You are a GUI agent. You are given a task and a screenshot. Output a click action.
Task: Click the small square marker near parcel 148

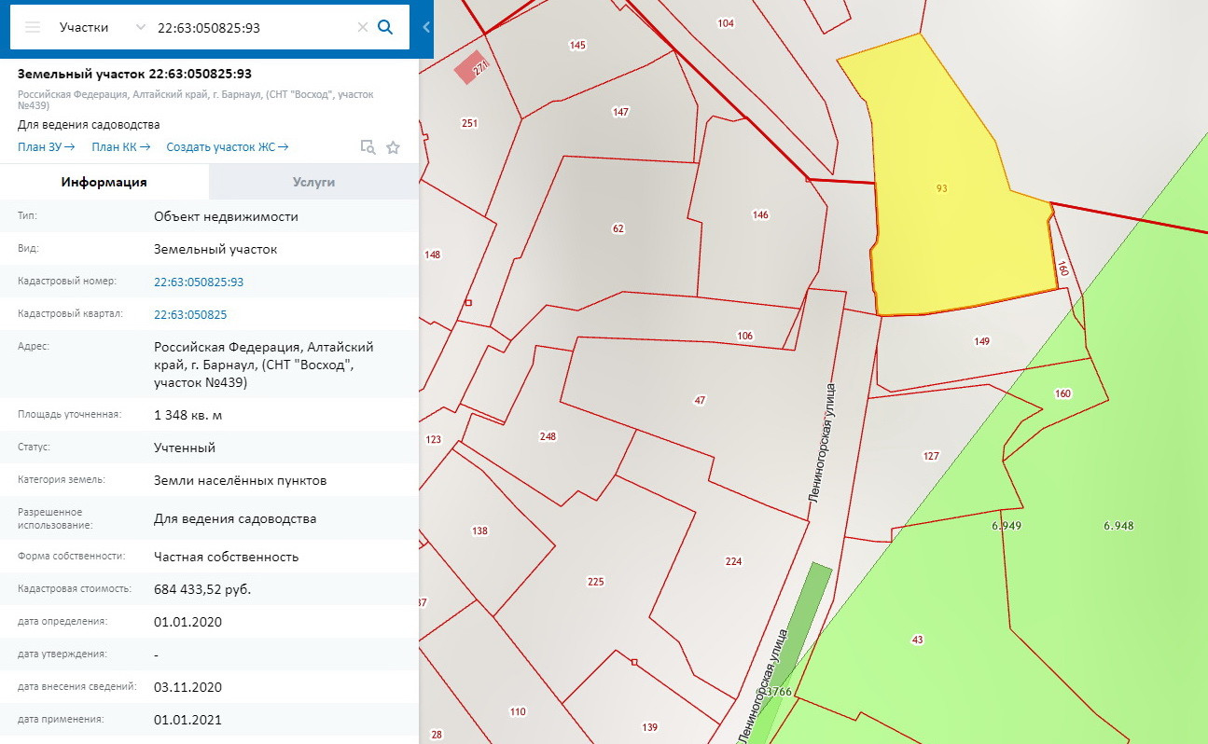coord(468,302)
